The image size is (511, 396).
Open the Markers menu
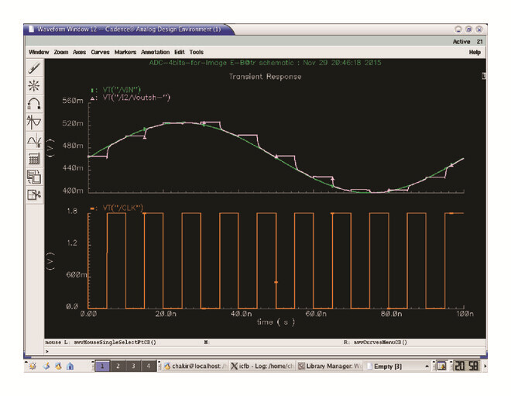point(125,52)
